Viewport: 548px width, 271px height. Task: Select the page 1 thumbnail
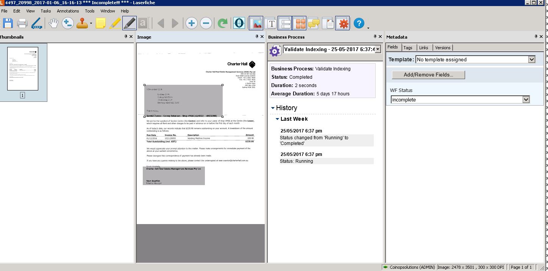[23, 69]
